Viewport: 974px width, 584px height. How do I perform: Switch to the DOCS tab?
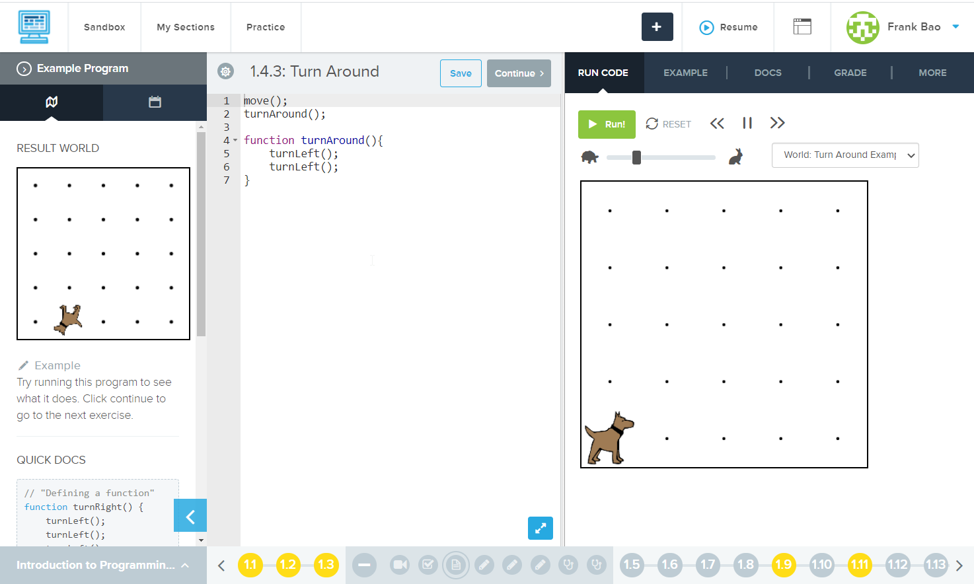(768, 73)
